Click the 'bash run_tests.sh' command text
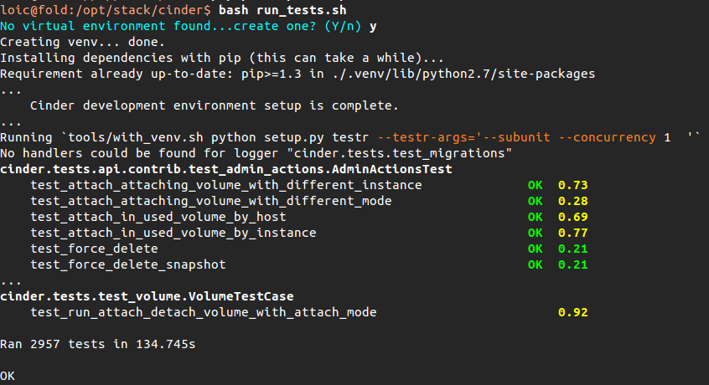The height and width of the screenshot is (385, 709). point(282,10)
